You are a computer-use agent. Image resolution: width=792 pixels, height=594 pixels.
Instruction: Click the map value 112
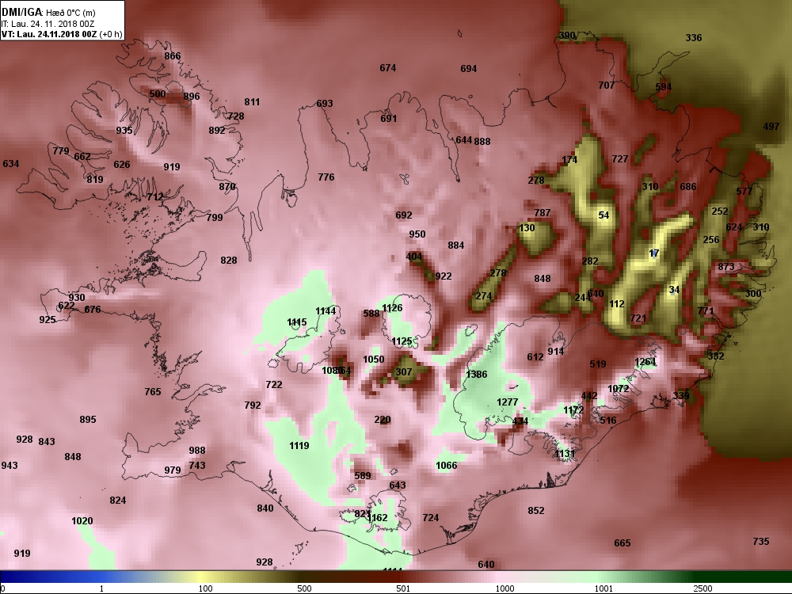(x=617, y=304)
